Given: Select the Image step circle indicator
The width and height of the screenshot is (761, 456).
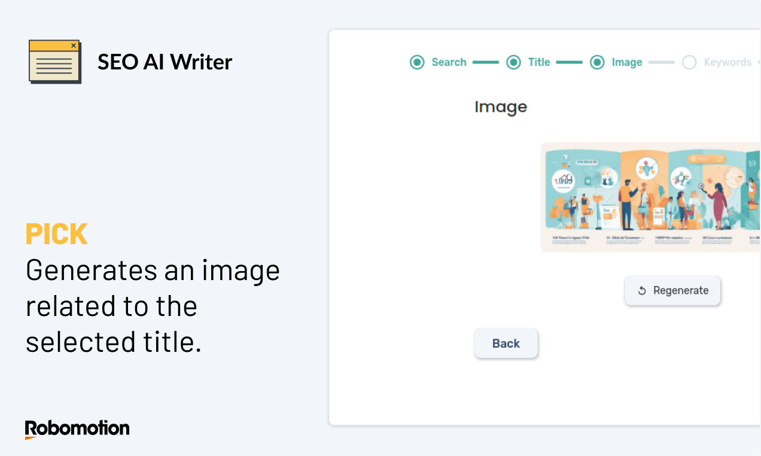Looking at the screenshot, I should (x=597, y=62).
